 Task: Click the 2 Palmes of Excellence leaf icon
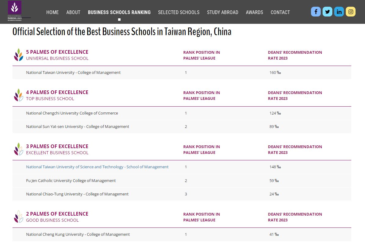(x=18, y=217)
